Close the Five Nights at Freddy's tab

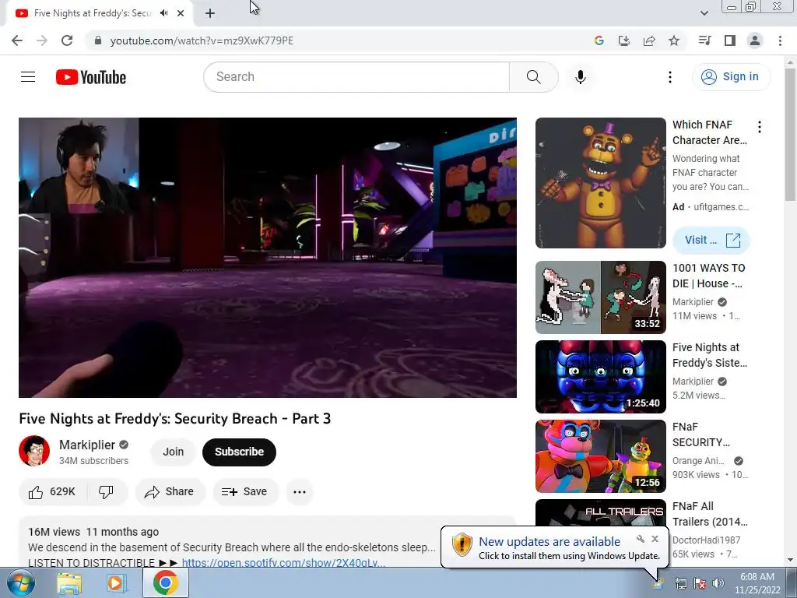tap(181, 13)
